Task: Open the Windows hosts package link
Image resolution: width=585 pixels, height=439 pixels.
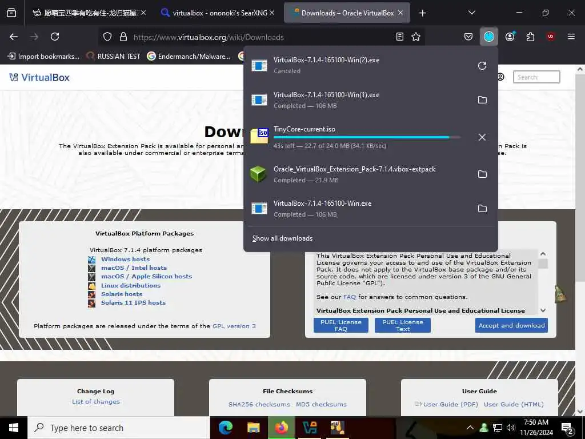Action: 125,259
